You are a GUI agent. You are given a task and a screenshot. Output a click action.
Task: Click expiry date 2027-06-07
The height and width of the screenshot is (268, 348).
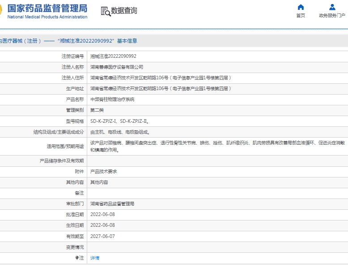pos(102,236)
